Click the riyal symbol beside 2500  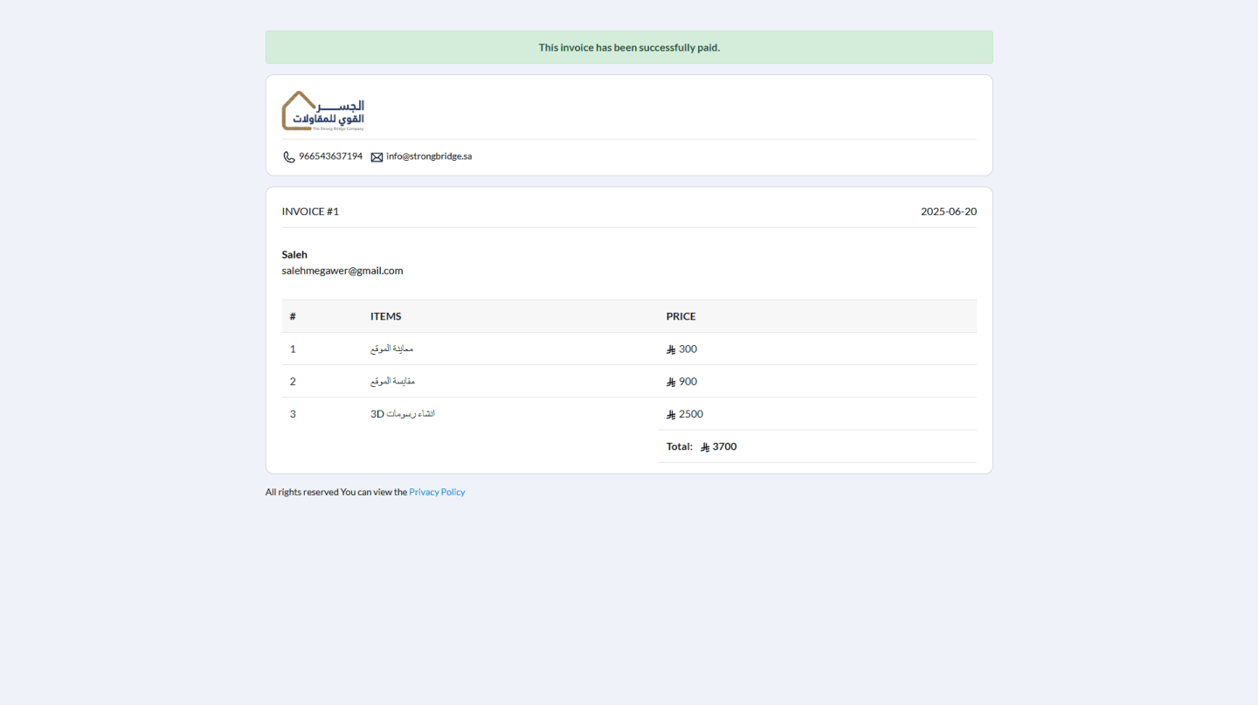[x=671, y=415]
